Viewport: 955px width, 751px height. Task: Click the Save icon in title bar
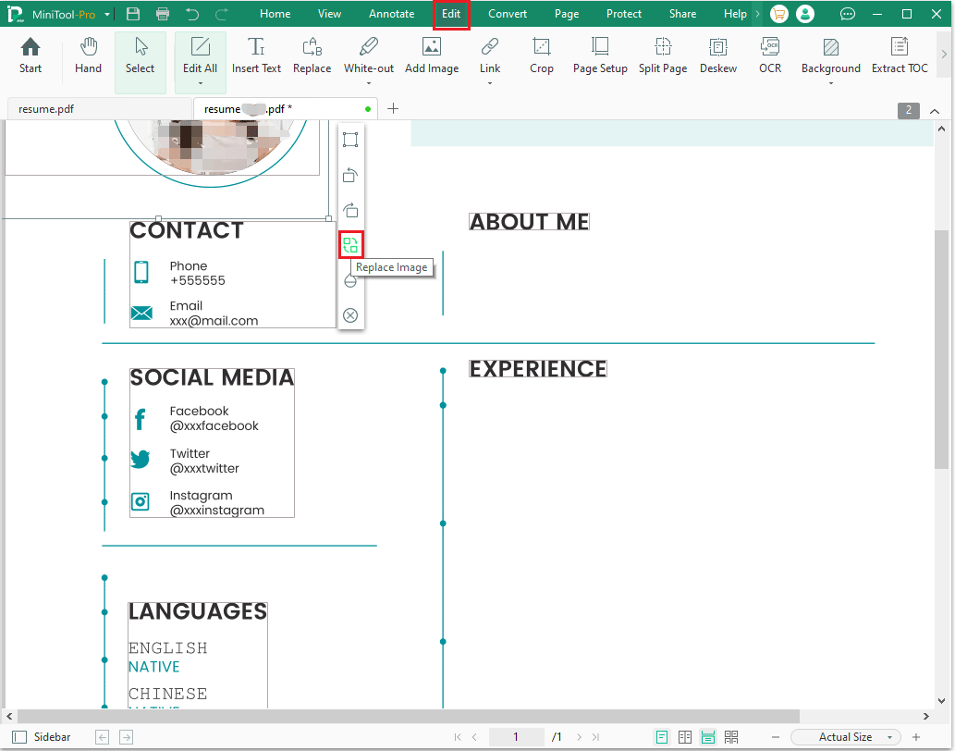pos(133,14)
